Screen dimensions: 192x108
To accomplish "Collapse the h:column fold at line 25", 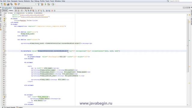I will coord(6,55).
